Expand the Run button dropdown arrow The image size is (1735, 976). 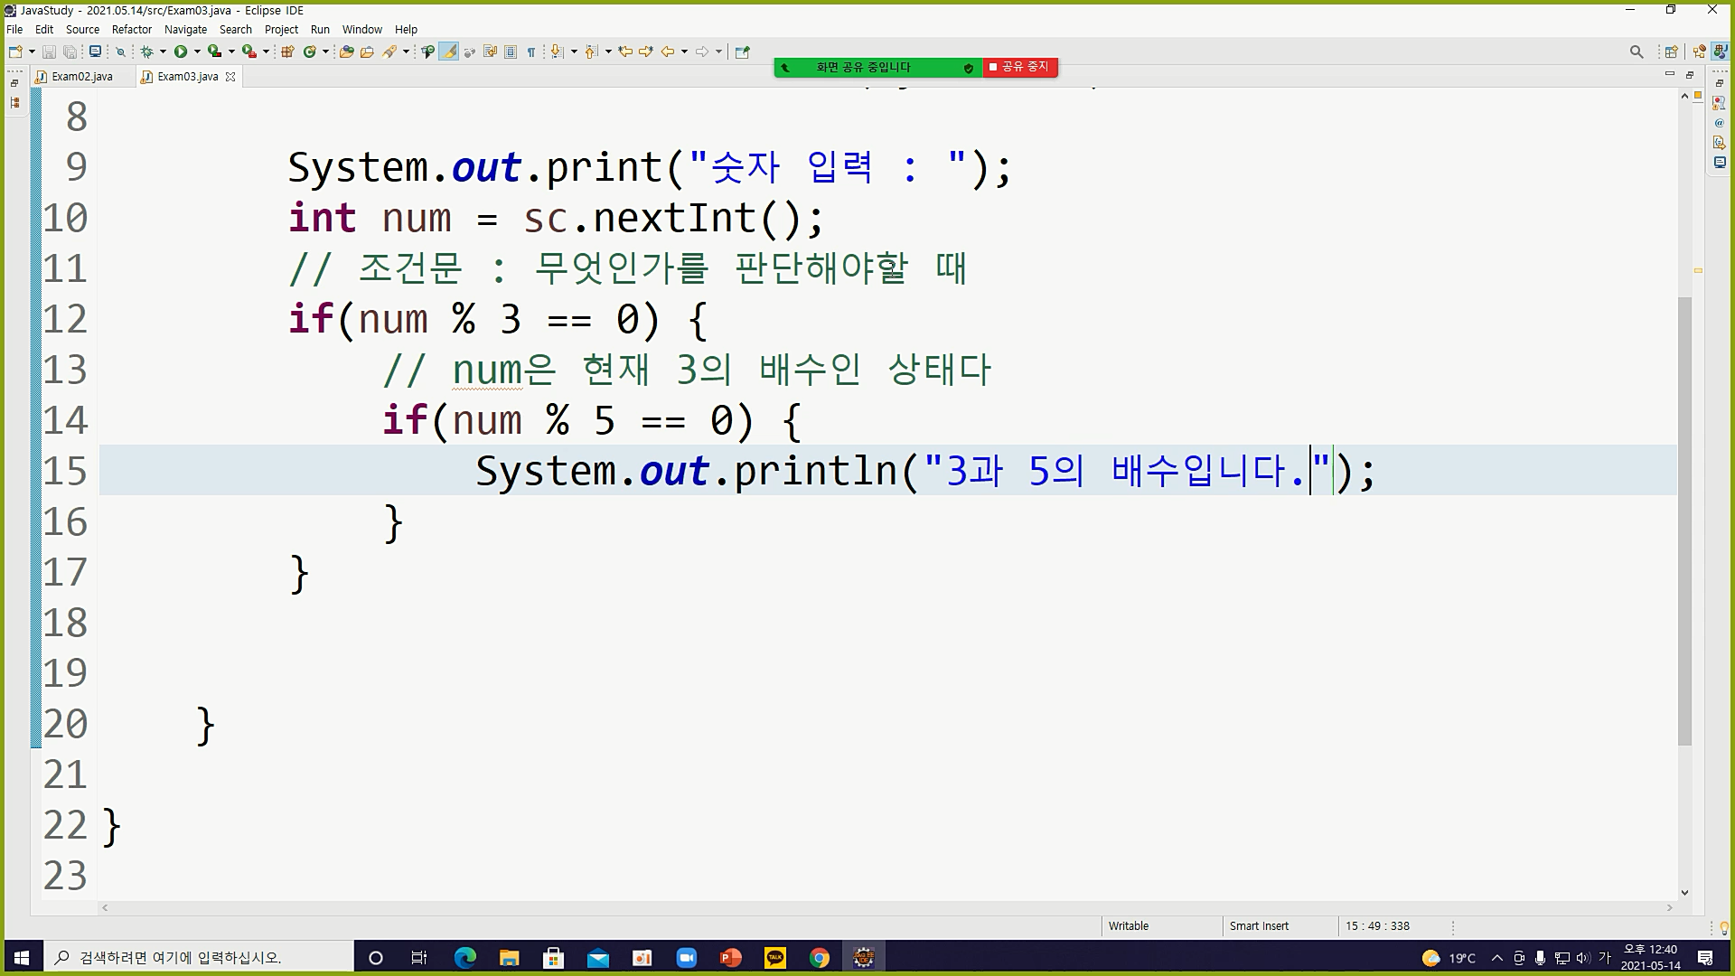[x=197, y=52]
